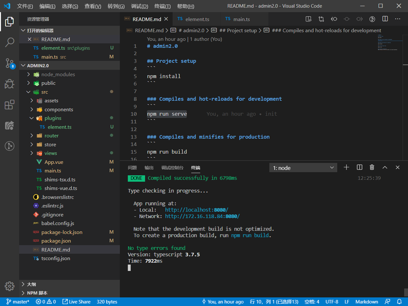Switch to the 问题 panel tab
The height and width of the screenshot is (306, 408).
pos(132,168)
